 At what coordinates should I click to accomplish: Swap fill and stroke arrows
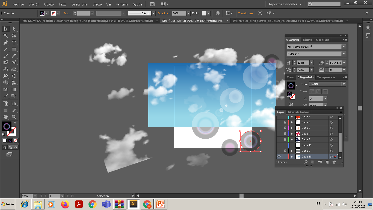(x=15, y=123)
